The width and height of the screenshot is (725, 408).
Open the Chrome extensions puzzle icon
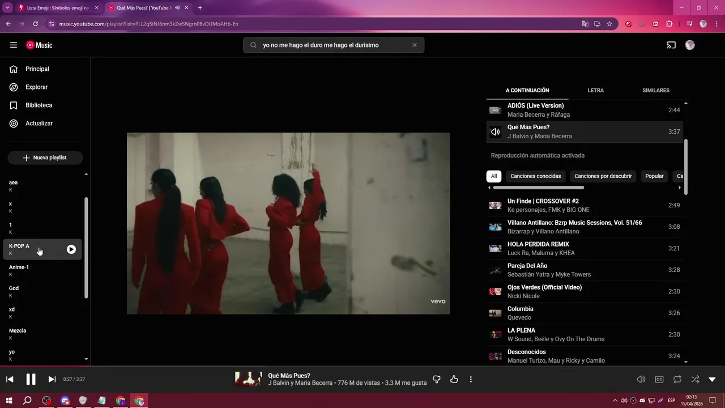point(669,24)
